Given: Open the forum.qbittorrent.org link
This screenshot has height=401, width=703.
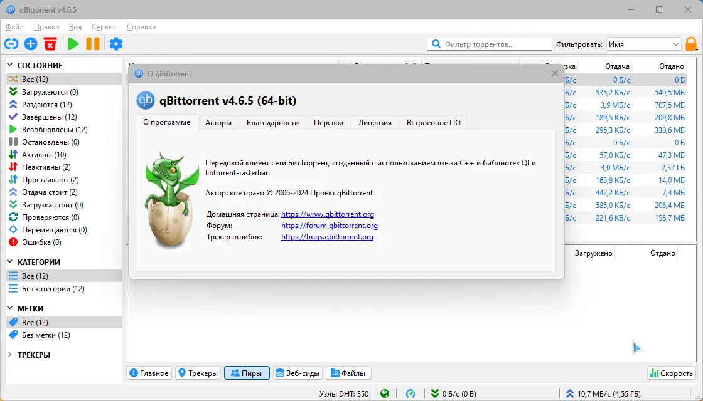Looking at the screenshot, I should click(x=330, y=226).
